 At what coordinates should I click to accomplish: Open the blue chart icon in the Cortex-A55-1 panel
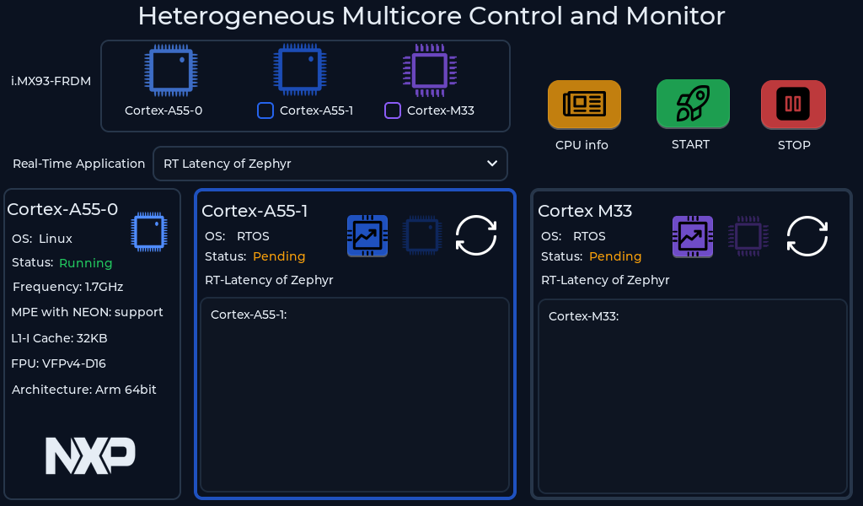pyautogui.click(x=367, y=235)
